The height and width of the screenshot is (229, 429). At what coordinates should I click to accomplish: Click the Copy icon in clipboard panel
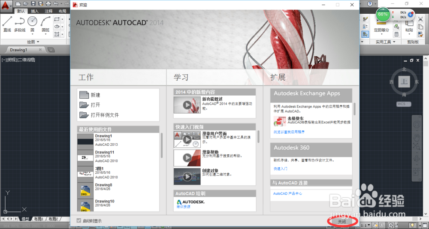coord(420,27)
